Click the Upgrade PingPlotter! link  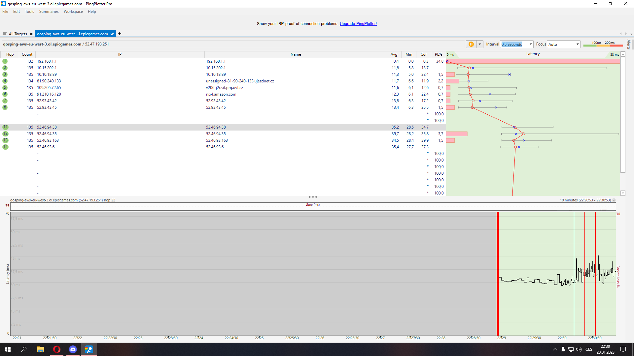tap(358, 24)
